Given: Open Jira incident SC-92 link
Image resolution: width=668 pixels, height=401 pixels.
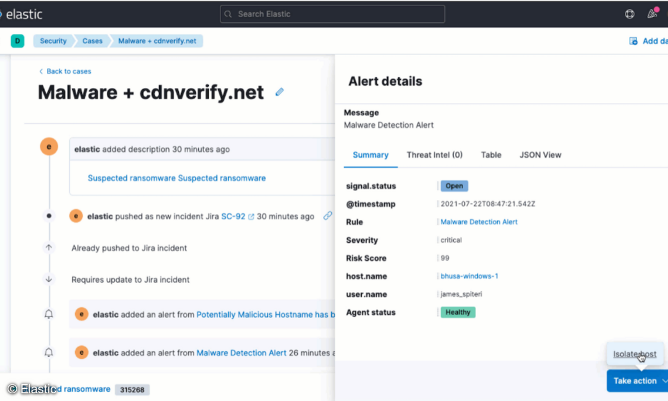Looking at the screenshot, I should pos(233,216).
